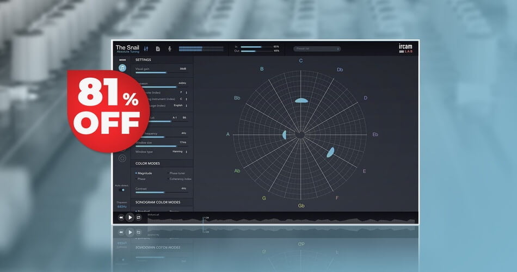Toggle the Auto detect switch
Viewport: 517px width, 272px height.
122,190
